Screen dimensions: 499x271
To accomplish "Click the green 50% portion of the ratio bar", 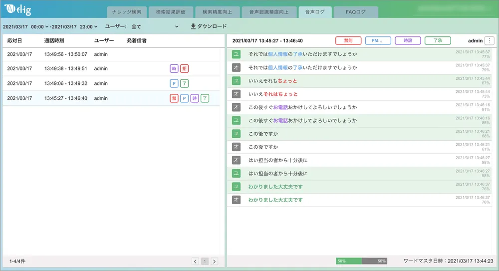I will click(x=349, y=261).
